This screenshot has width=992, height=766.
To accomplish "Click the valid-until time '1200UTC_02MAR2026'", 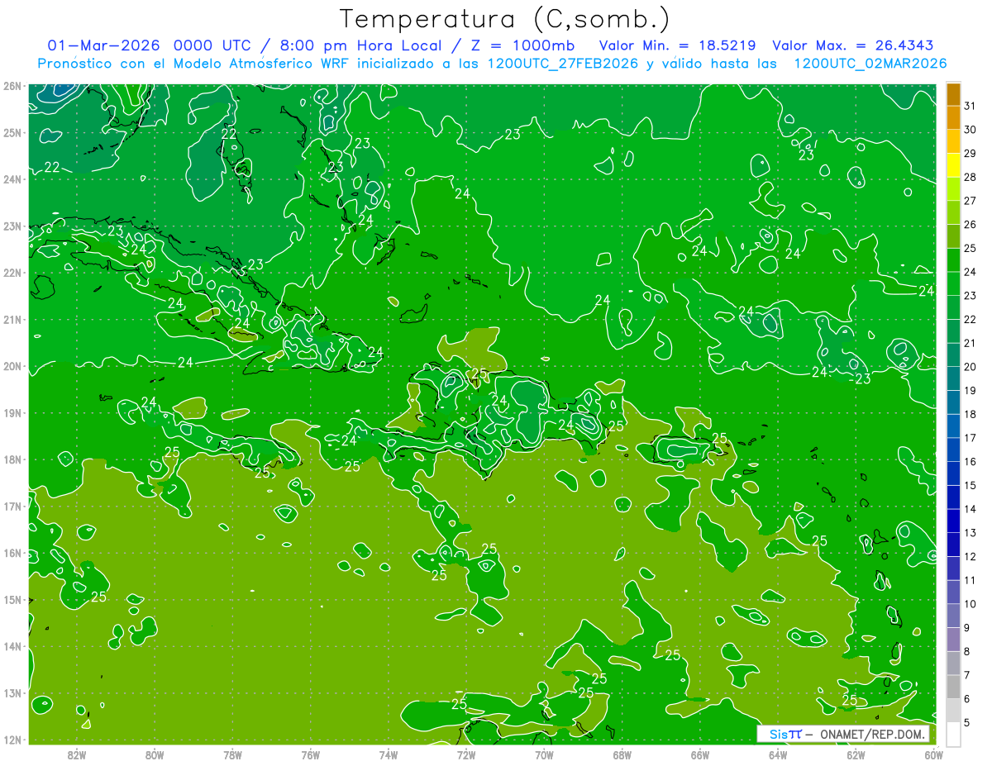I will (870, 63).
